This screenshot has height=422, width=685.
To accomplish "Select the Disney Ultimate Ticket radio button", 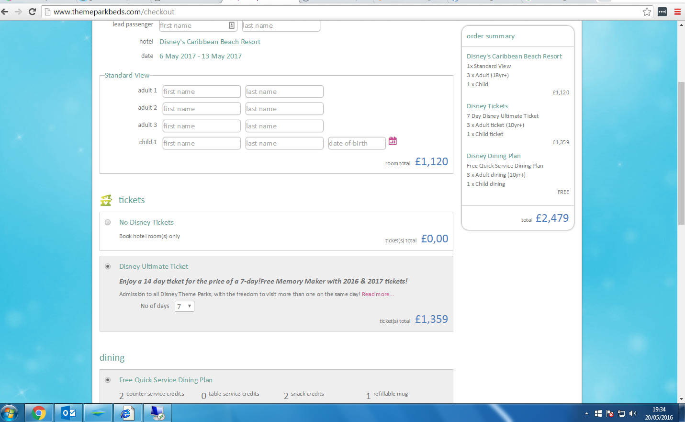I will tap(108, 266).
